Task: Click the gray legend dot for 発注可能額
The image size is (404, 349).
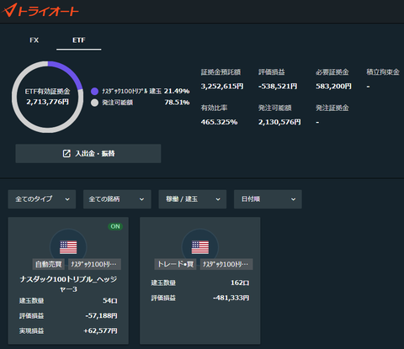Action: coord(94,103)
